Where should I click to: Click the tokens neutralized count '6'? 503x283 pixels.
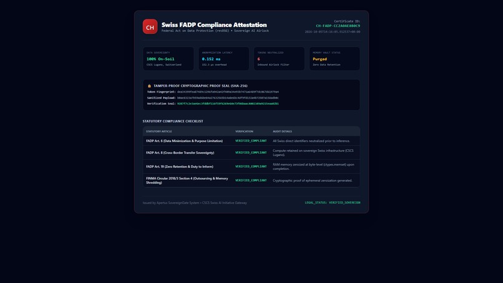(258, 59)
